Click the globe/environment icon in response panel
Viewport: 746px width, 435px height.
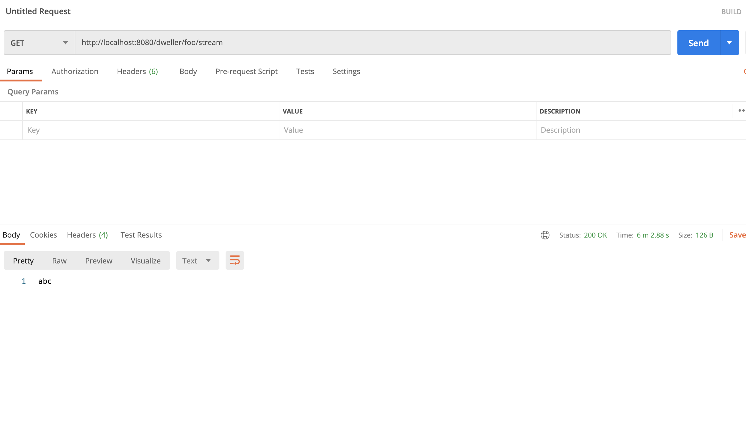(x=545, y=235)
